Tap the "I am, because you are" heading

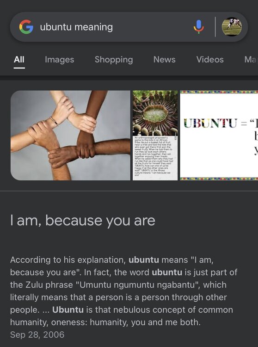tap(83, 220)
